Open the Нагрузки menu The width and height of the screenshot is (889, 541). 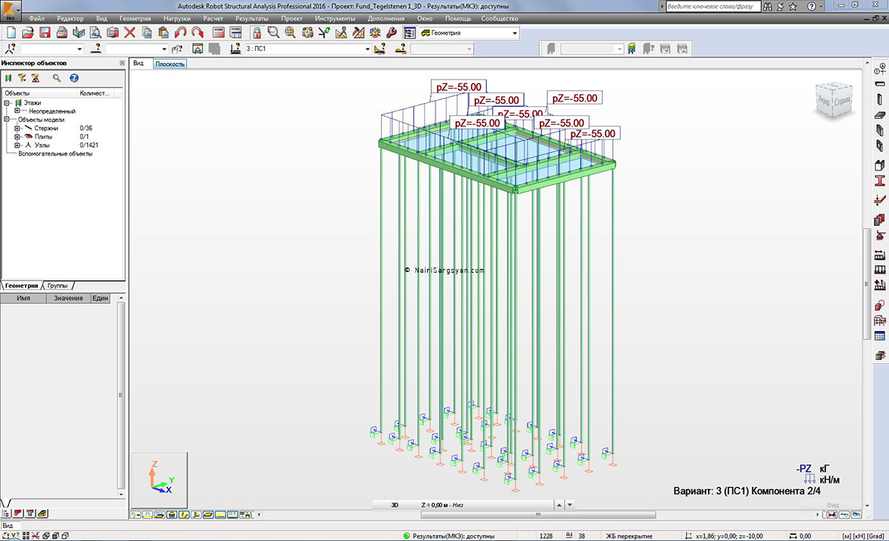tap(177, 19)
